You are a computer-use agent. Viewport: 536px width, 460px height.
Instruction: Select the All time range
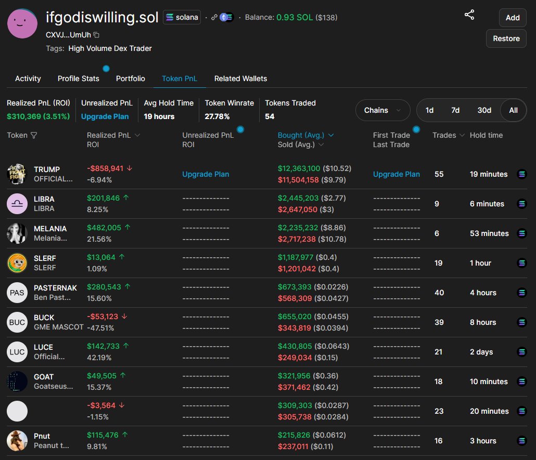tap(513, 110)
